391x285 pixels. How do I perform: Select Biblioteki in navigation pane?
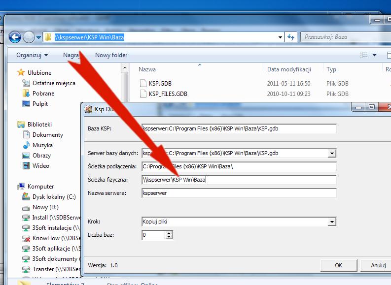pos(35,124)
